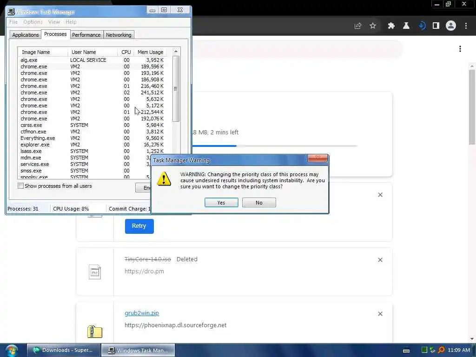Image resolution: width=476 pixels, height=357 pixels.
Task: Click orange magnifier Everything tray icon
Action: [x=442, y=350]
